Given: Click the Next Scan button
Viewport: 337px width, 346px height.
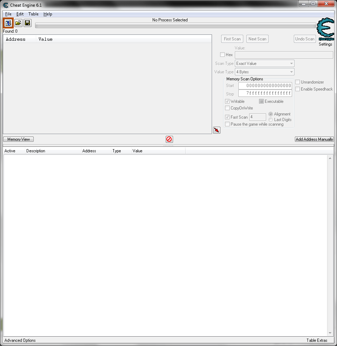Looking at the screenshot, I should 257,39.
